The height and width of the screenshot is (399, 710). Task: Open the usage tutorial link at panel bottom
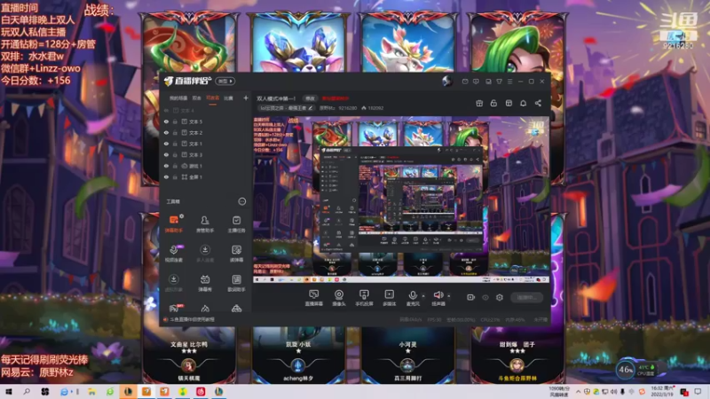click(192, 319)
